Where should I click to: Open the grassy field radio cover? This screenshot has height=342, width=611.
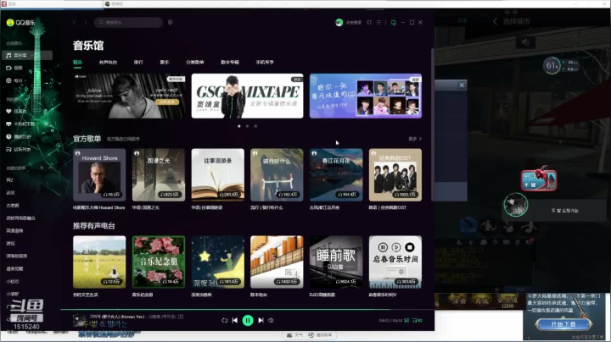coord(99,262)
